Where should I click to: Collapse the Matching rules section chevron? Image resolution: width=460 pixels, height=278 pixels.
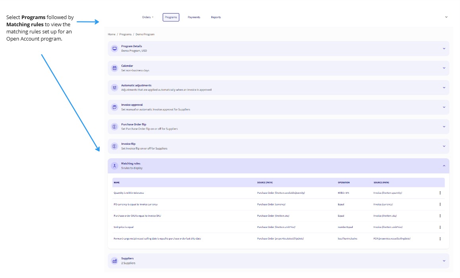point(444,166)
